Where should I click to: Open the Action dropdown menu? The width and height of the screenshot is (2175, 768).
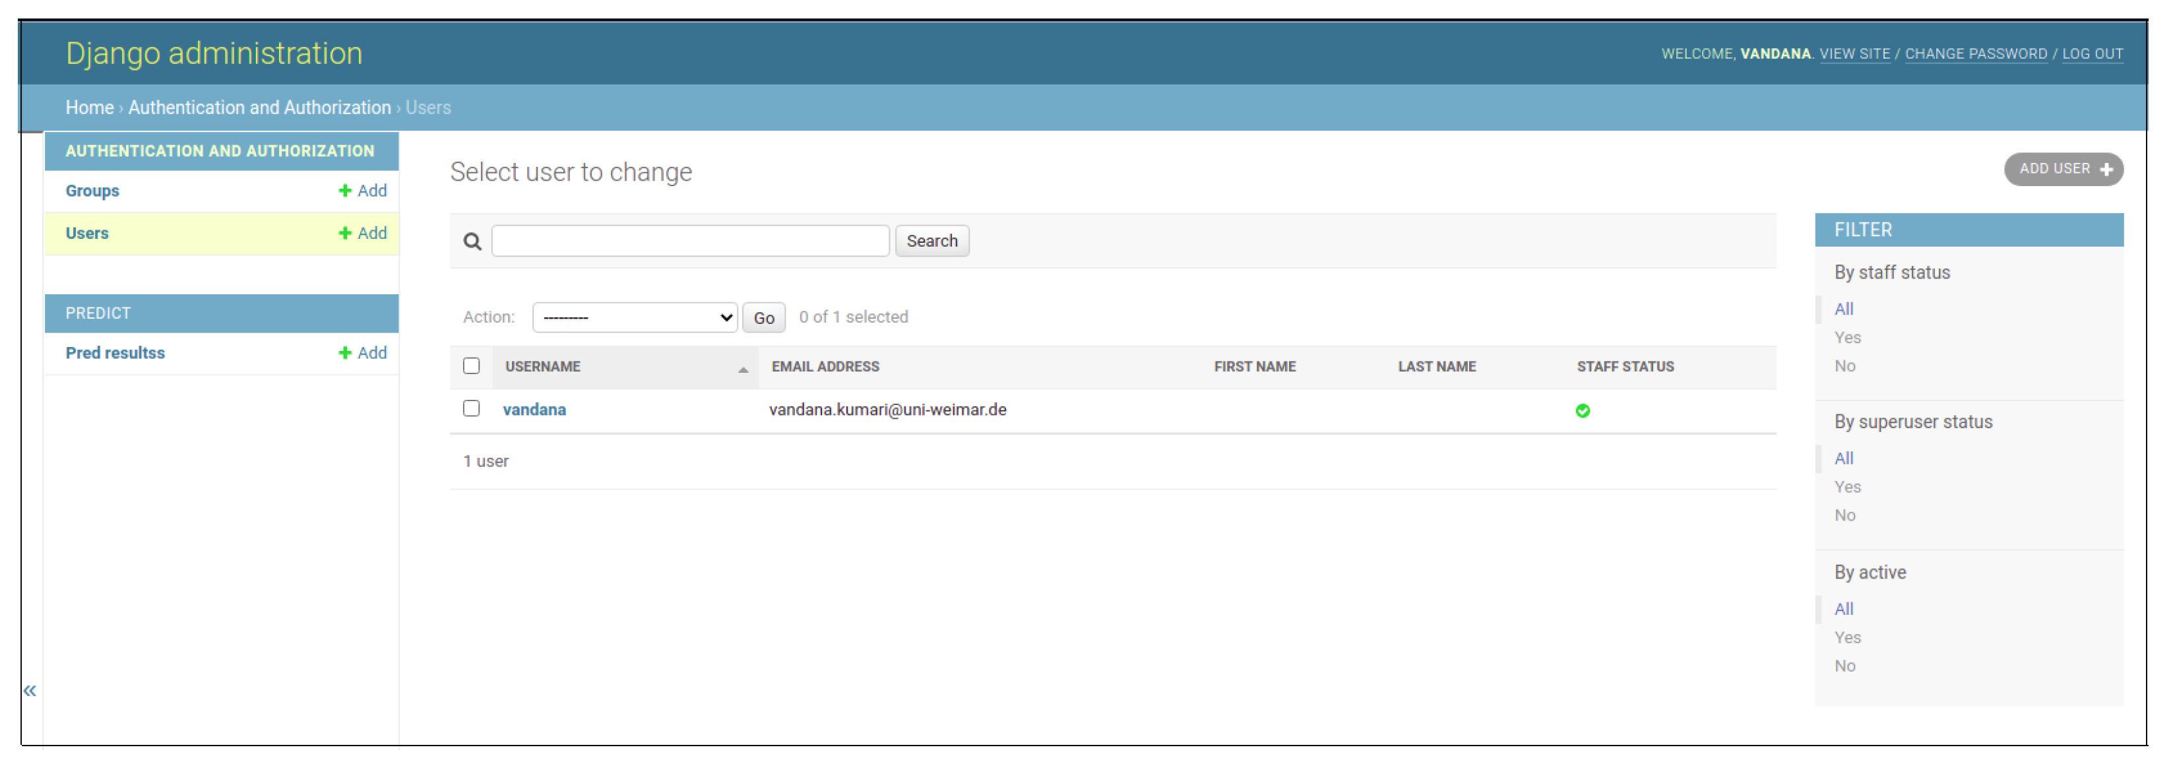pyautogui.click(x=635, y=317)
